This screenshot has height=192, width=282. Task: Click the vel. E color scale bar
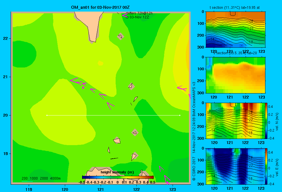[266, 166]
